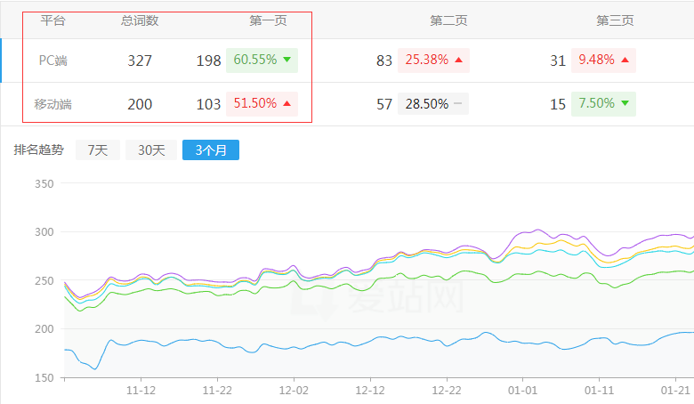The width and height of the screenshot is (694, 404).
Task: Click the PC端 first-page 60.55% down arrow
Action: pyautogui.click(x=287, y=61)
